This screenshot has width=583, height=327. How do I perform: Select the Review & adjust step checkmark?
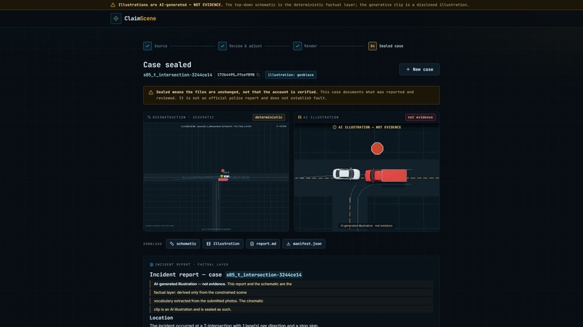click(x=222, y=46)
